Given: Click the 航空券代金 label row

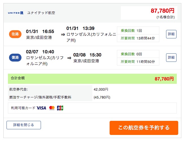Looking at the screenshot, I should [x=49, y=89].
